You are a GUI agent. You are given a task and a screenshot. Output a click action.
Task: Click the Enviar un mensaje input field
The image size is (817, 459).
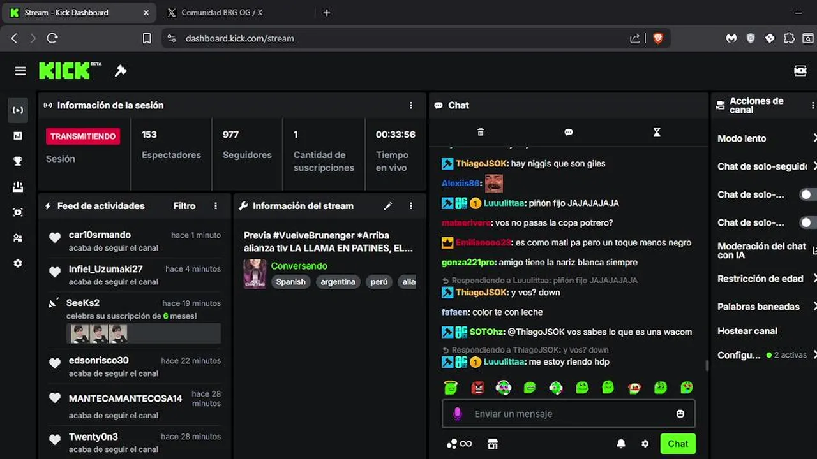[569, 414]
